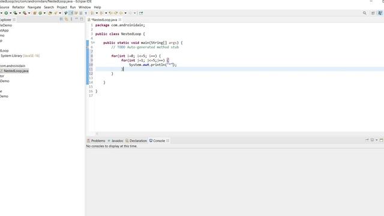The image size is (384, 216).
Task: Click the New Java Package icon
Action: (x=35, y=13)
